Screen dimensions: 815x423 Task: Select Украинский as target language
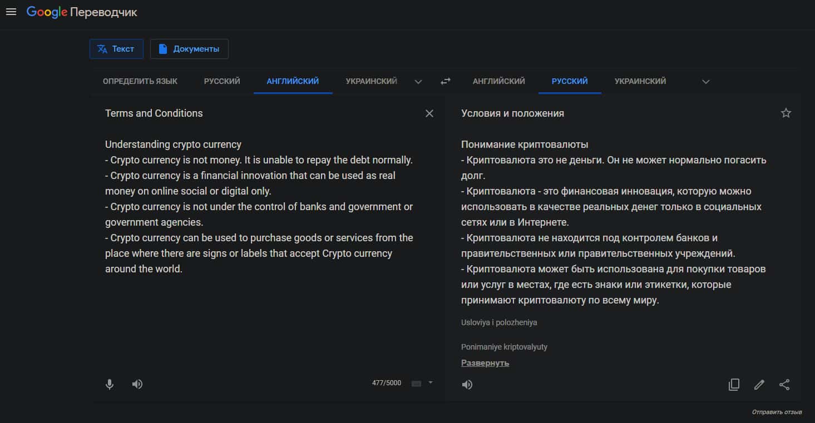coord(640,81)
